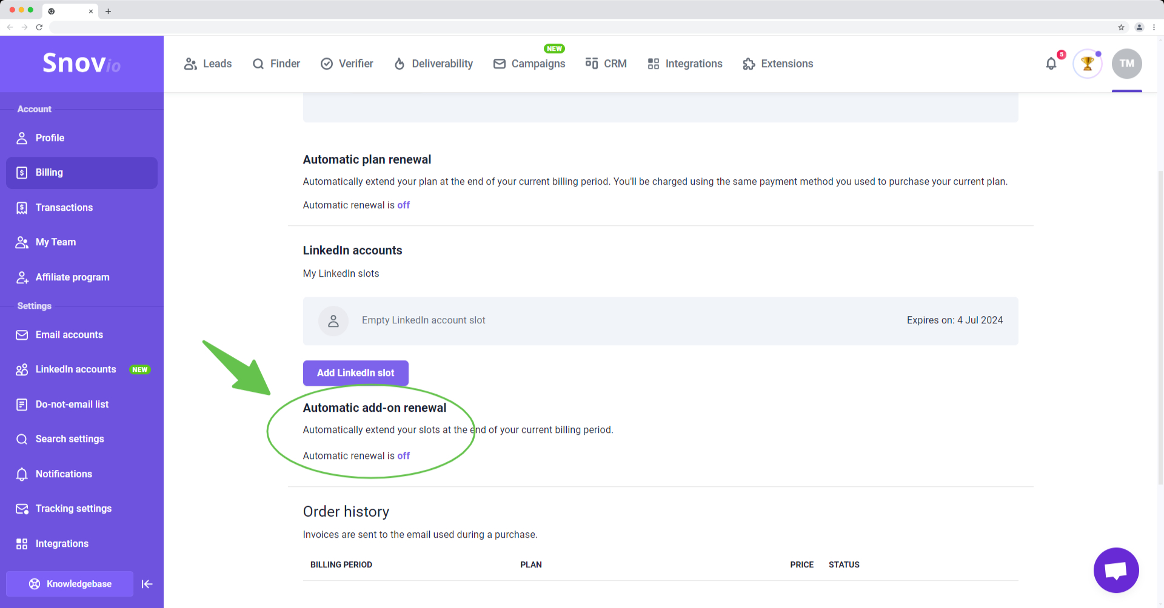The width and height of the screenshot is (1164, 608).
Task: Click the trophy achievements icon
Action: [1088, 64]
